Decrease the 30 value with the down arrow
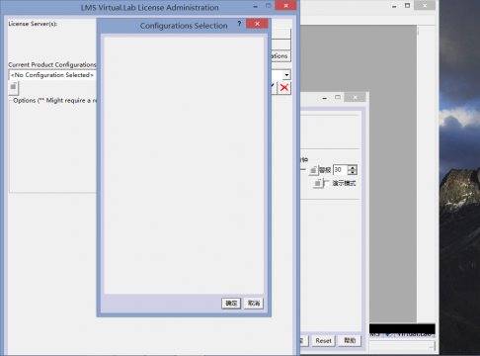 coord(353,172)
